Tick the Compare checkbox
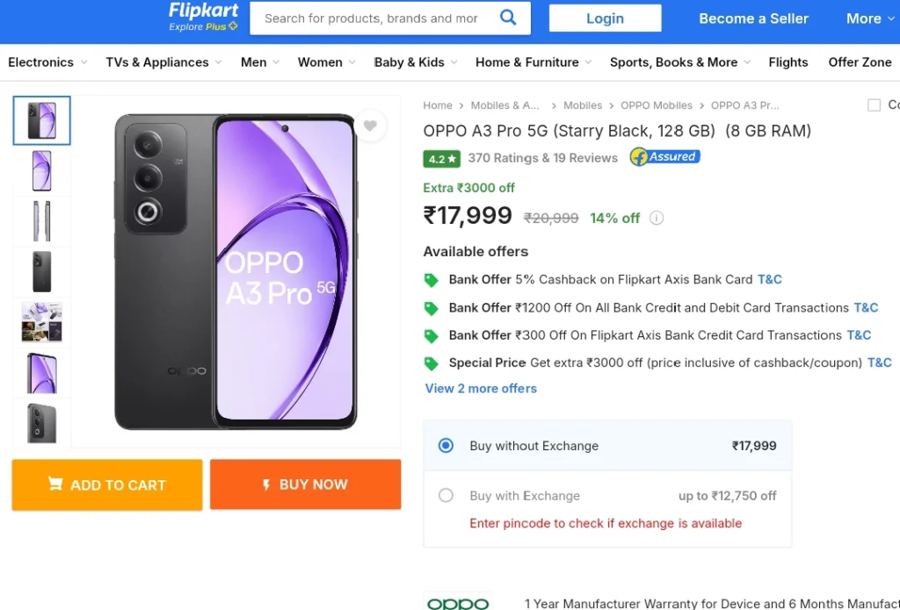Image resolution: width=900 pixels, height=610 pixels. click(874, 105)
